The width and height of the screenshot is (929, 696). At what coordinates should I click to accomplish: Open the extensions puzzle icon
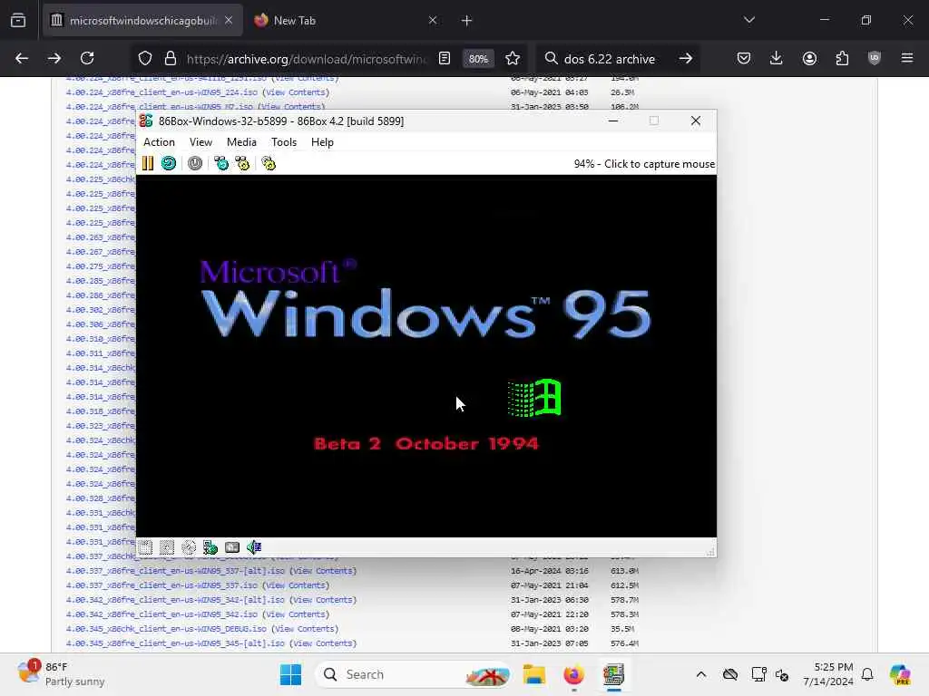point(842,58)
